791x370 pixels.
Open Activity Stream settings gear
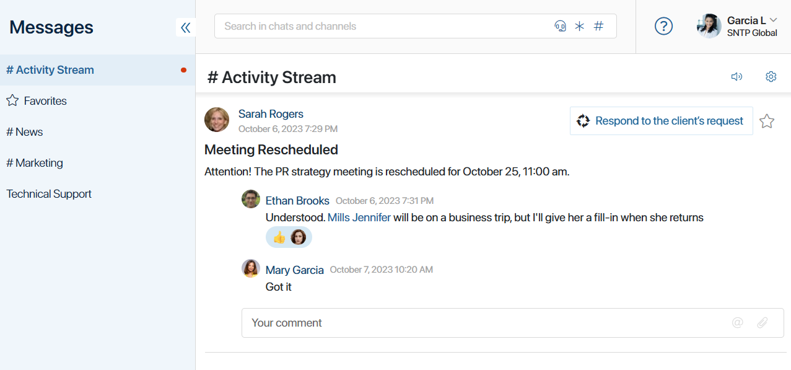tap(771, 77)
